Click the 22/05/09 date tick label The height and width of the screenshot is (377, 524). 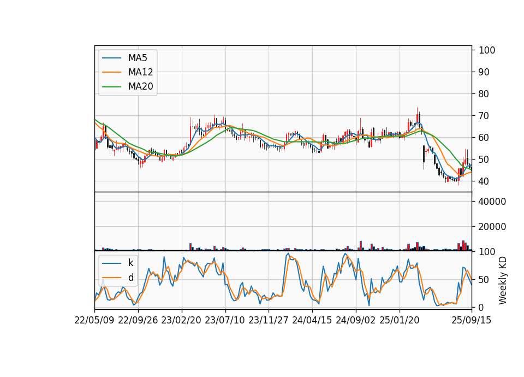[x=94, y=320]
